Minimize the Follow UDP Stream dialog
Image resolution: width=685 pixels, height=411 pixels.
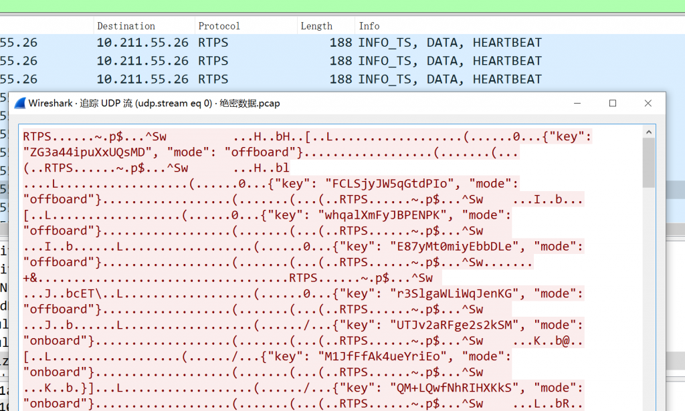pyautogui.click(x=577, y=104)
